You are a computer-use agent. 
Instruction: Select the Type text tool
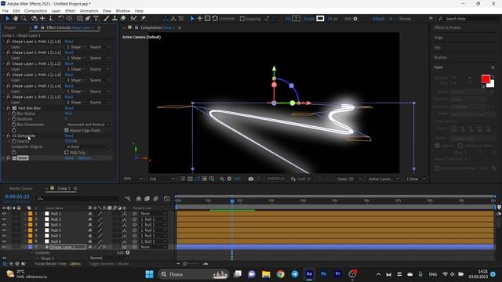96,19
